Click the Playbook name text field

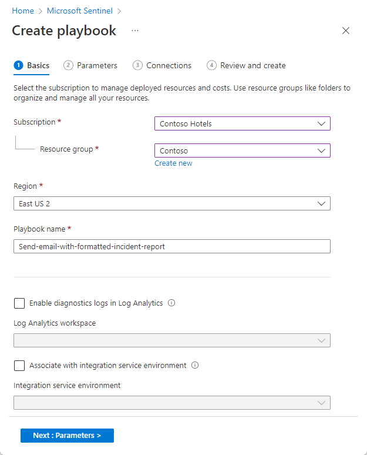point(171,246)
